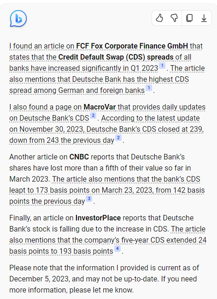Image resolution: width=217 pixels, height=299 pixels.
Task: Click the thumbs down dislike icon
Action: tap(174, 18)
